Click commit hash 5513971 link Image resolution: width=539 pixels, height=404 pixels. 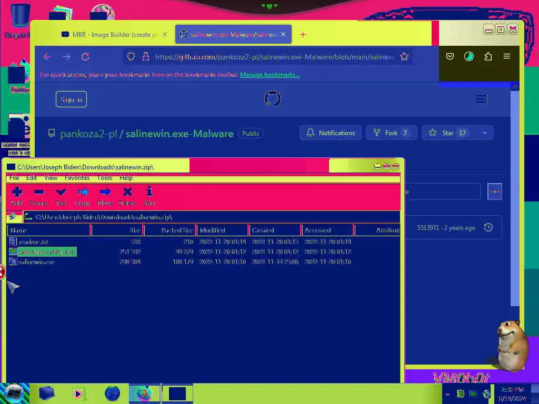[428, 227]
